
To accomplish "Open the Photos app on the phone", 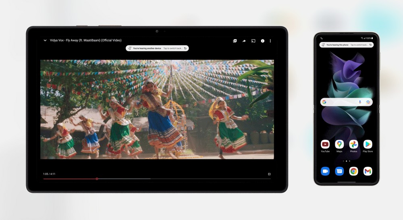I will point(353,144).
